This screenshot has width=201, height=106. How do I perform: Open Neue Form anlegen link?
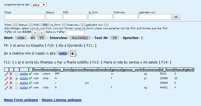pyautogui.click(x=21, y=100)
